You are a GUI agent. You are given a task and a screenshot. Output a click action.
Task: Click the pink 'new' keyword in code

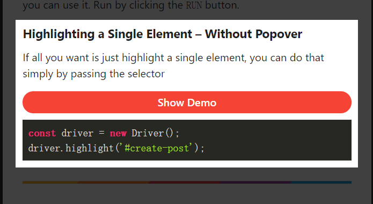tap(118, 133)
